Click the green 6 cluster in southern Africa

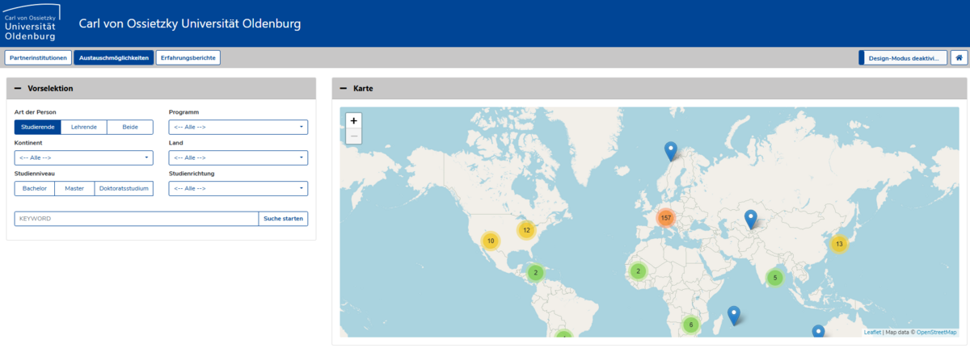click(690, 325)
